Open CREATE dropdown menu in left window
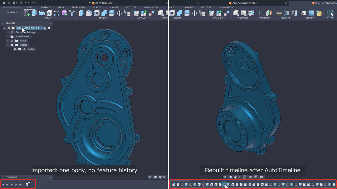This screenshot has height=189, width=337. [x=49, y=18]
